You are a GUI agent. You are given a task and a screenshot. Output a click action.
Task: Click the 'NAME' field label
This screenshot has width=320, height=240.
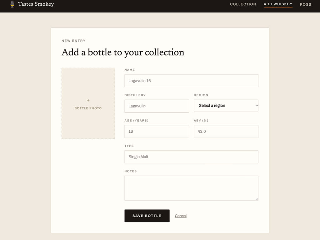click(130, 70)
